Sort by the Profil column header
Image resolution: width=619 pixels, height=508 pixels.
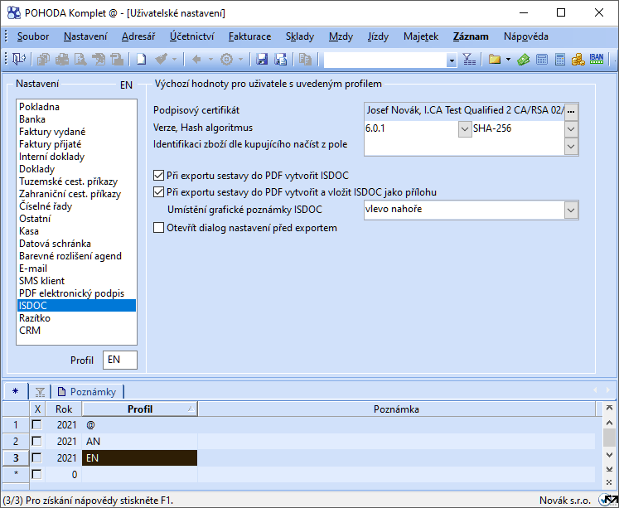[140, 409]
